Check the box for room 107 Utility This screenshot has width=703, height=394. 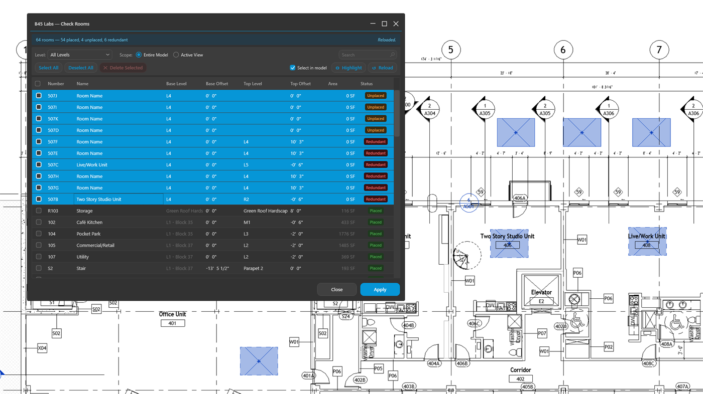click(39, 257)
